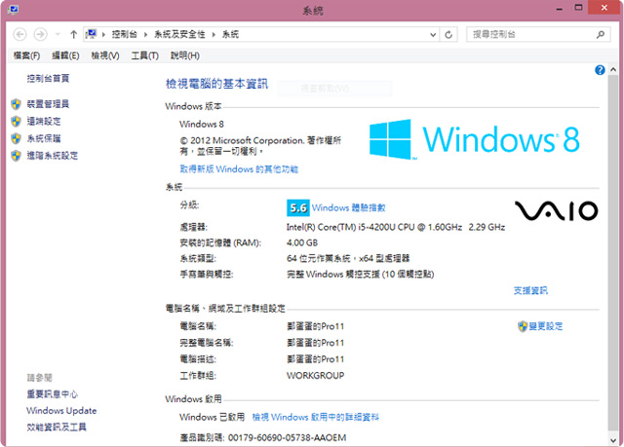
Task: Click the 4.00 GB RAM value
Action: 302,242
